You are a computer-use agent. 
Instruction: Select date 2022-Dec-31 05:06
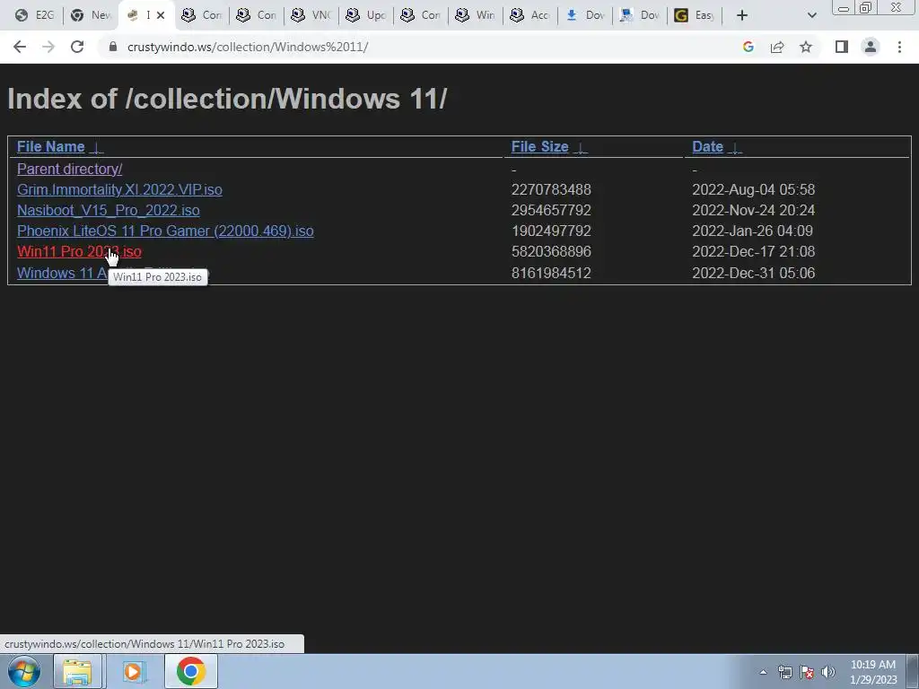point(753,273)
